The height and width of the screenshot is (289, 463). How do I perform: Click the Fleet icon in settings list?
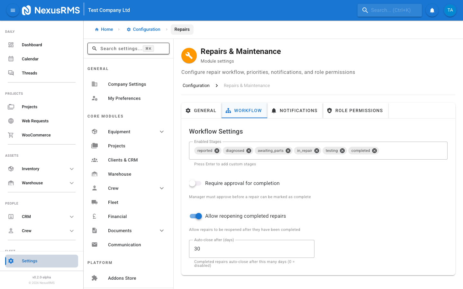94,202
